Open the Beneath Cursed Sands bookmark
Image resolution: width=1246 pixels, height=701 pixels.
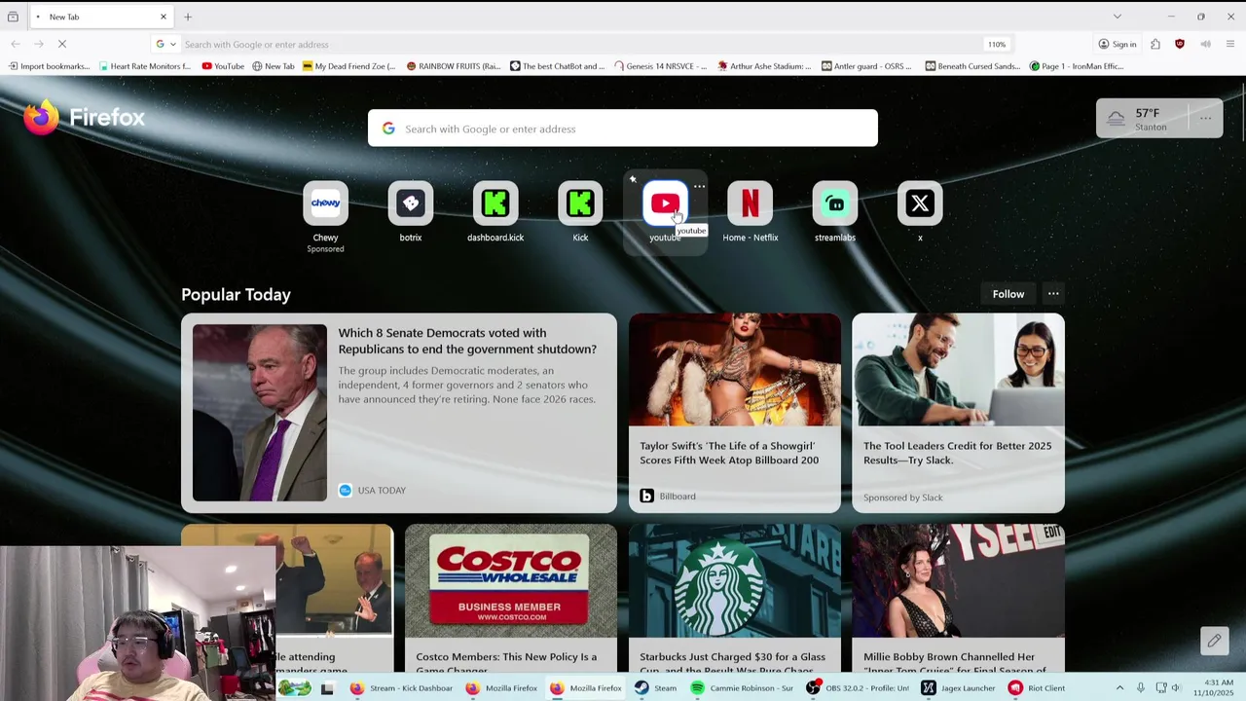(x=972, y=66)
